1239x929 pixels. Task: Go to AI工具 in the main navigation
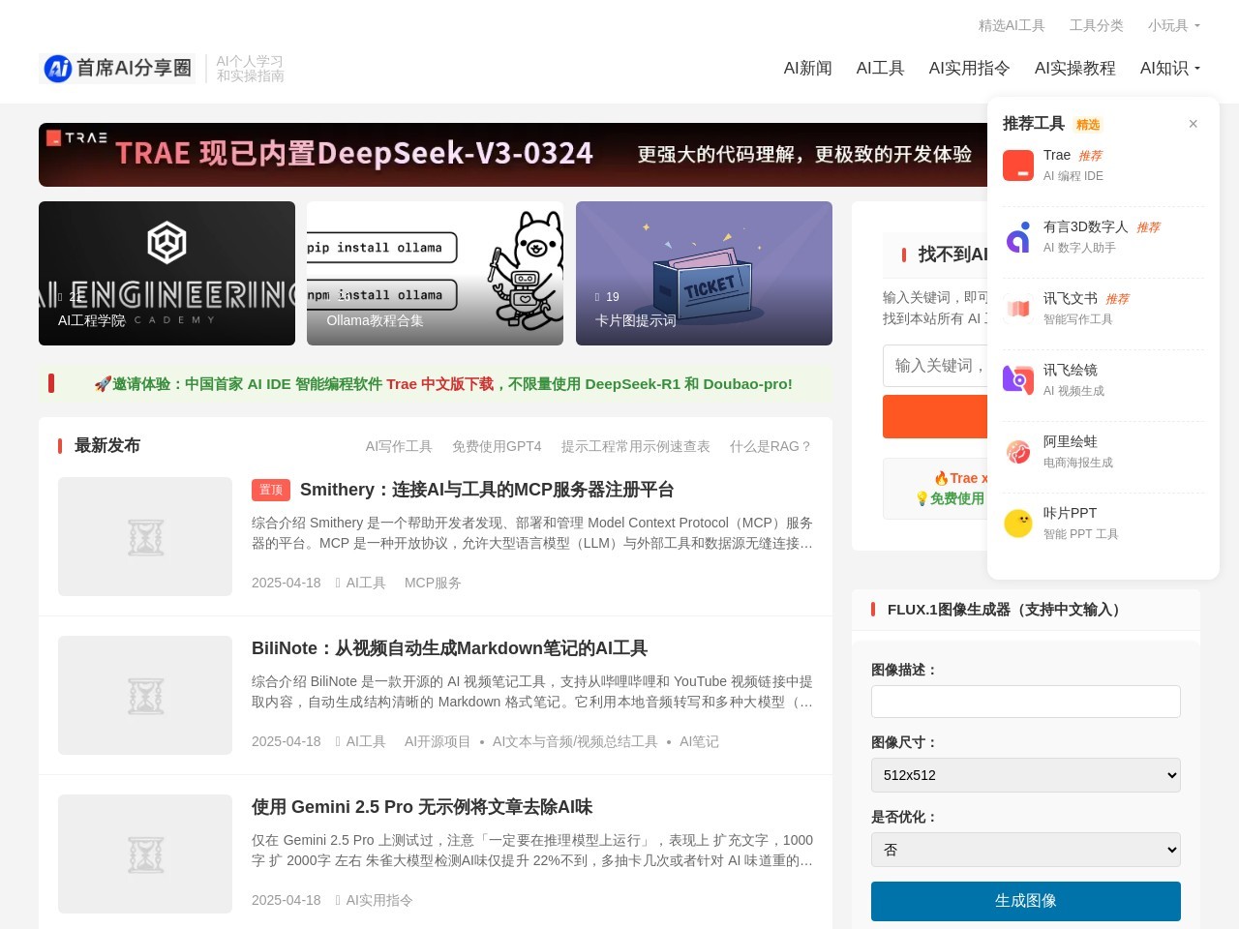(x=881, y=68)
